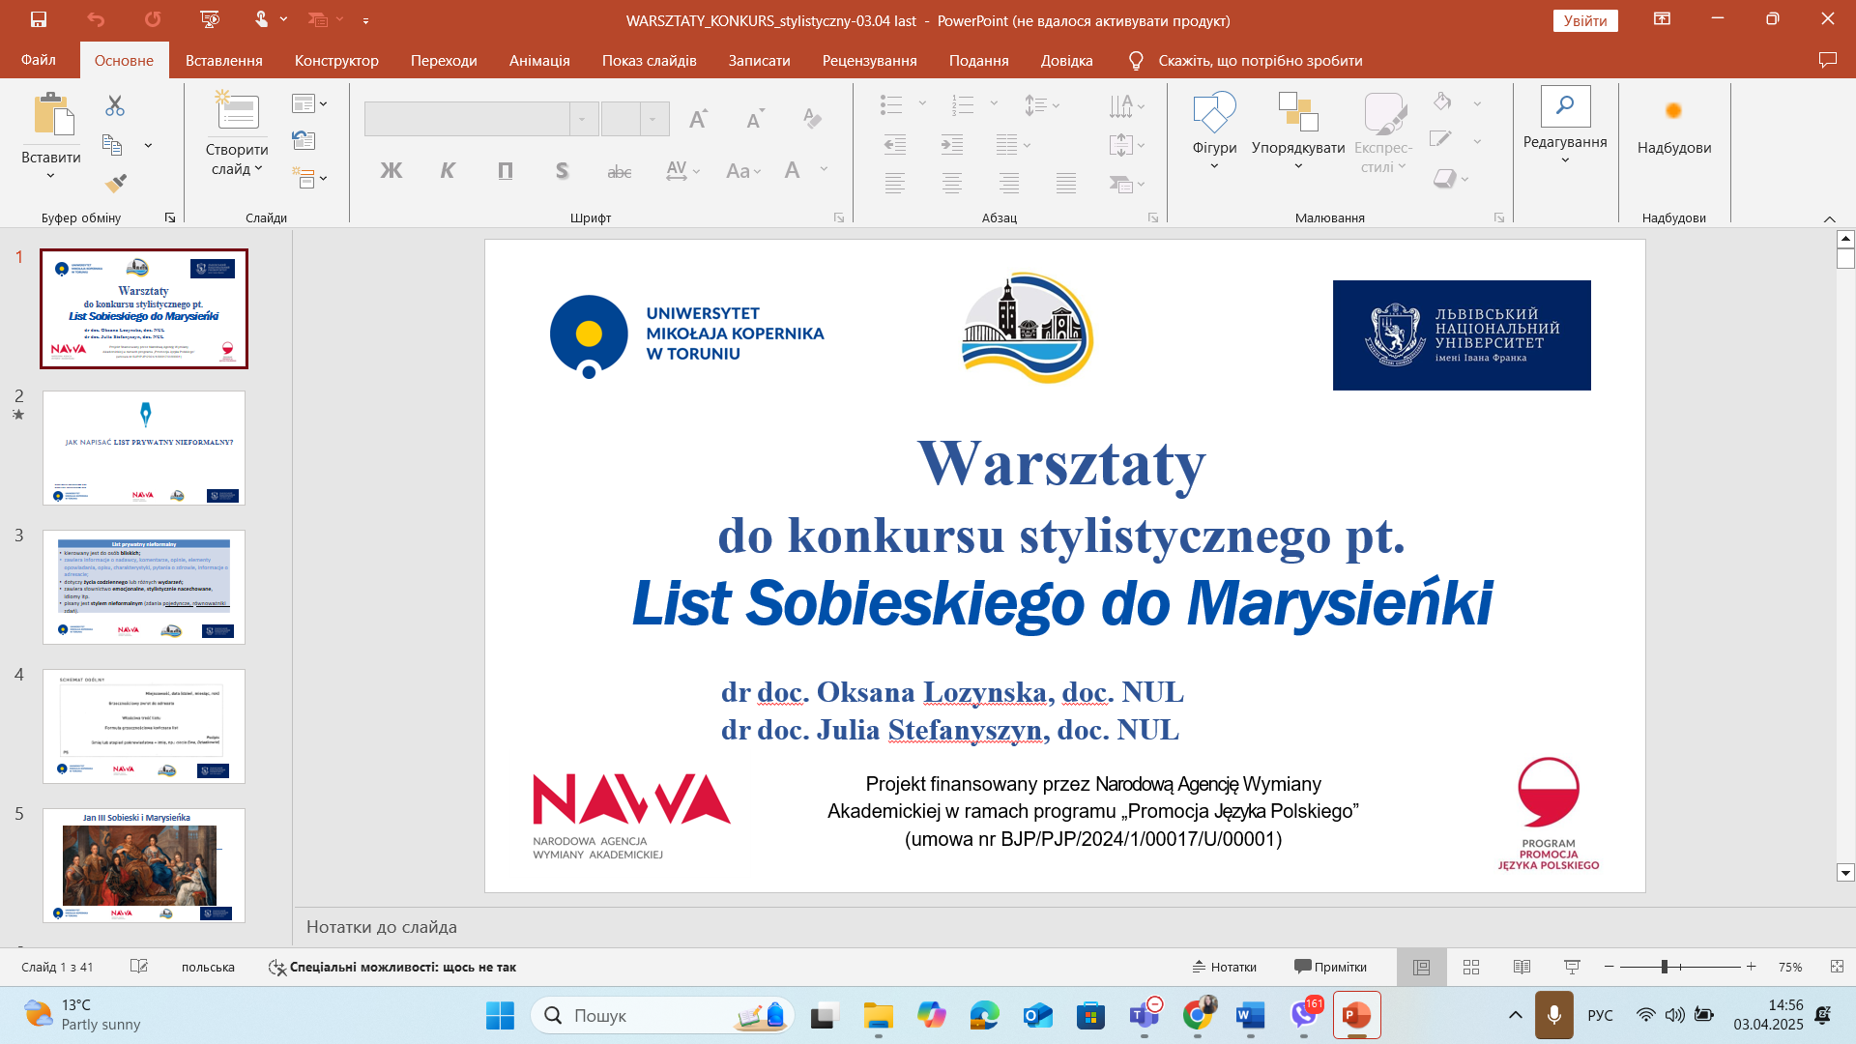
Task: Undo the last action in the title bar
Action: coord(95,19)
